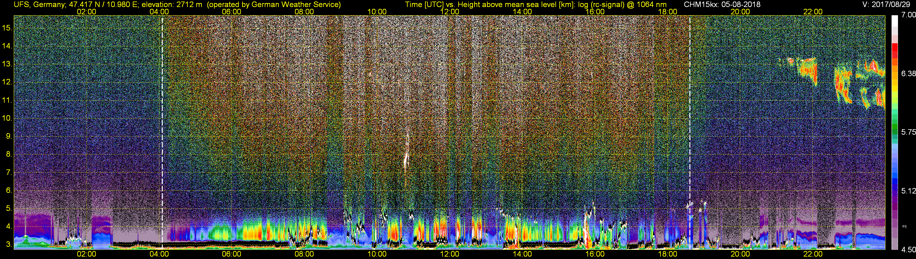The height and width of the screenshot is (259, 916).
Task: Click the colorbar maximum value '7.00'
Action: point(908,15)
